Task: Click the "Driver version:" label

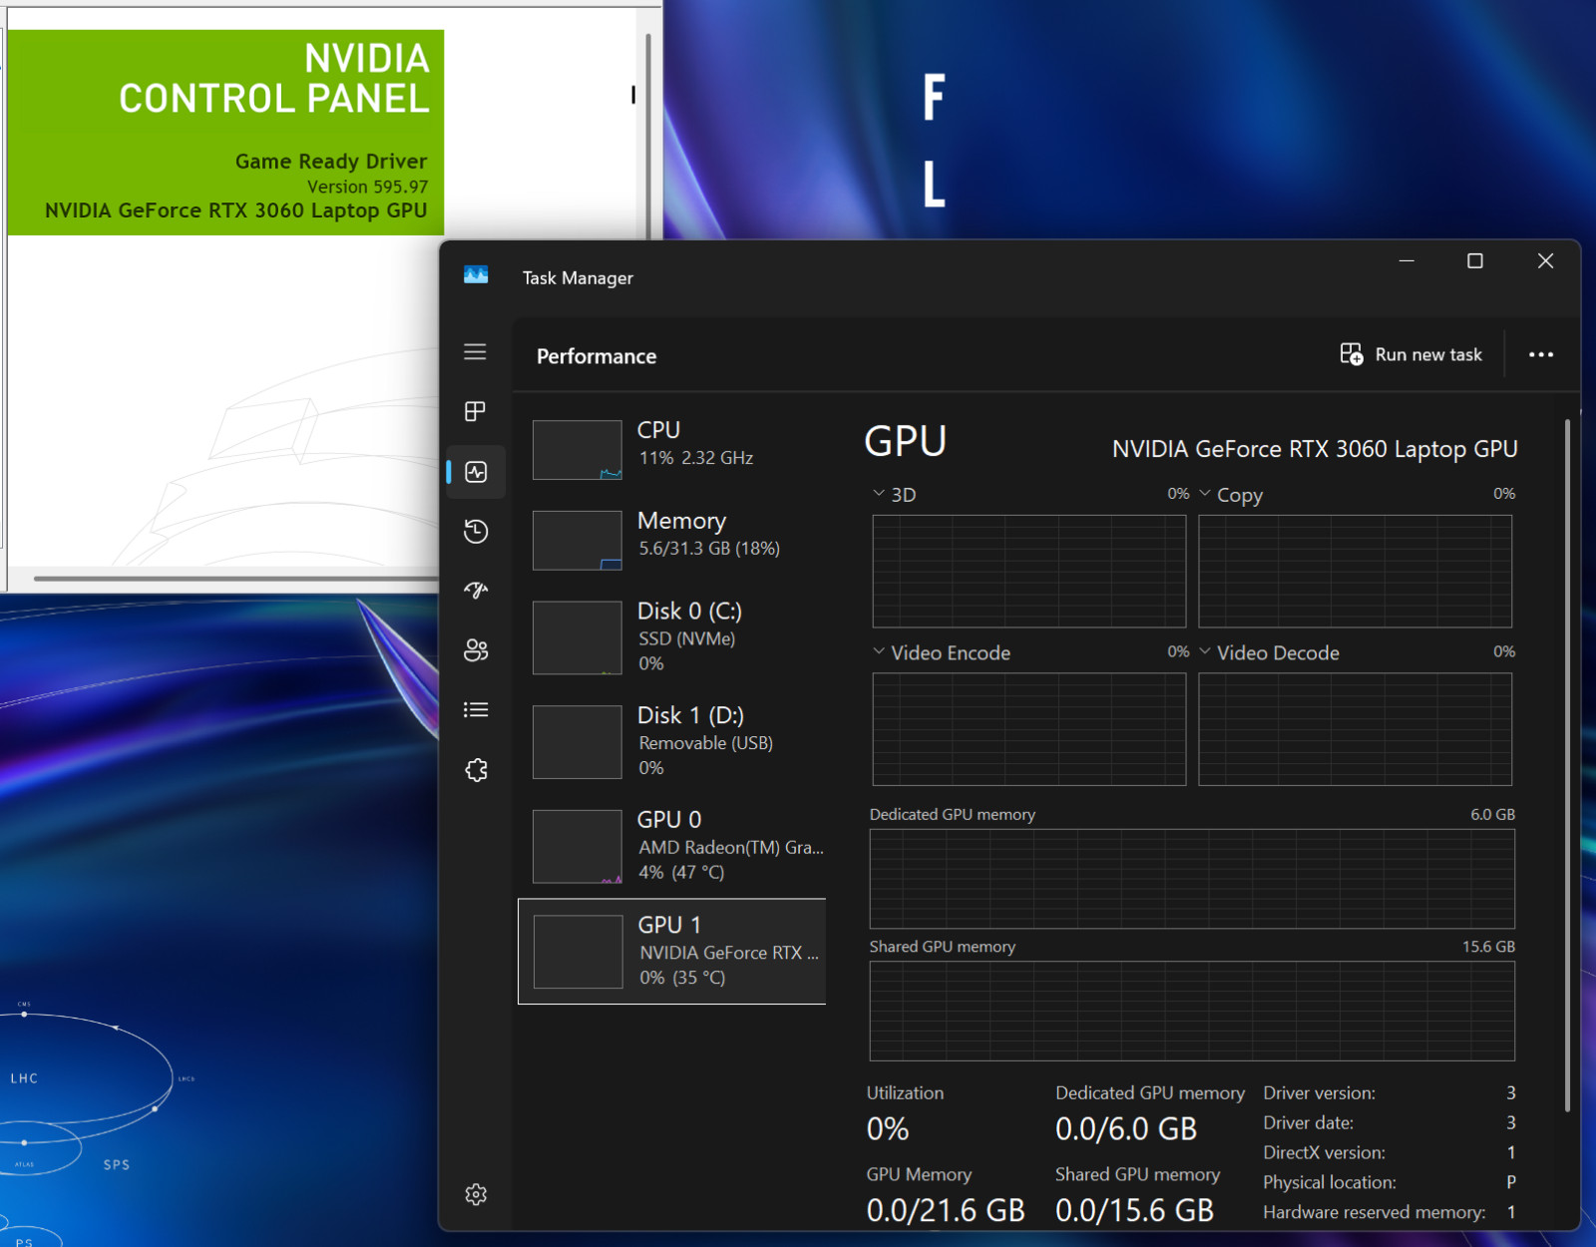Action: pyautogui.click(x=1319, y=1093)
